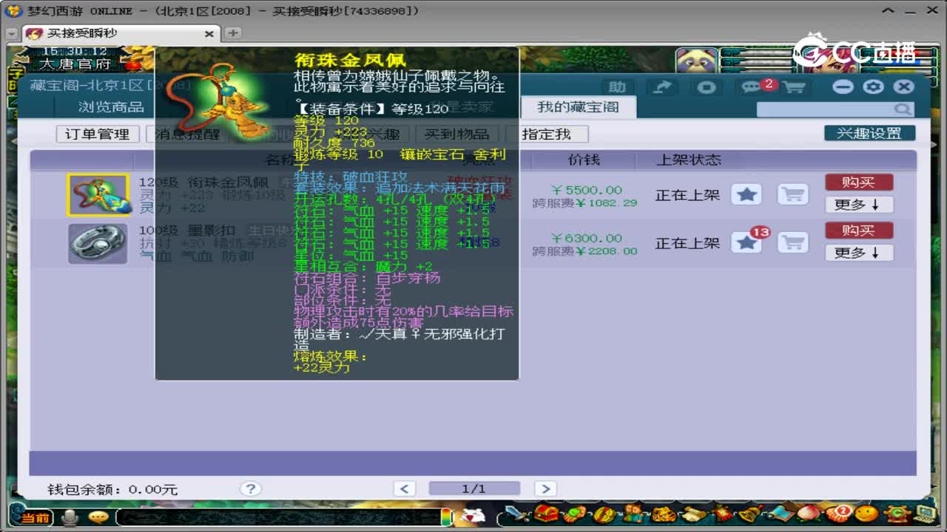Select the 买接受瞬秒 window tab
947x532 pixels.
[119, 33]
